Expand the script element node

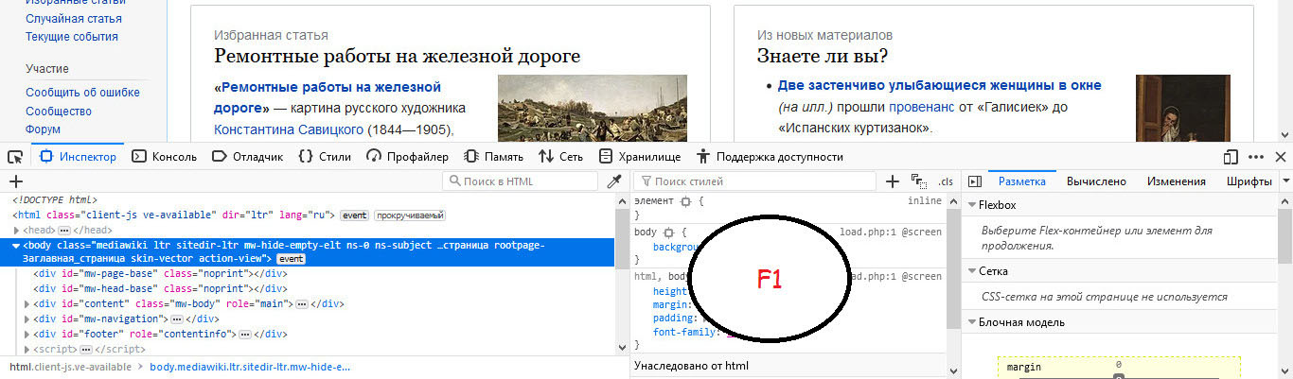coord(27,350)
